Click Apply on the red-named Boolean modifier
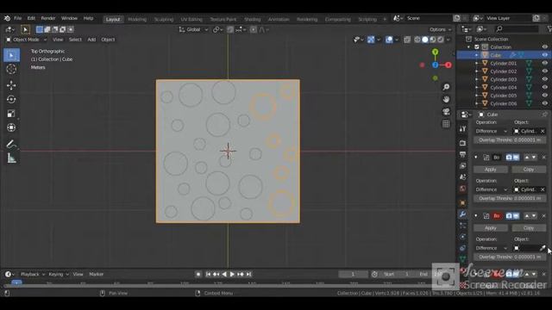552x310 pixels. (x=491, y=228)
